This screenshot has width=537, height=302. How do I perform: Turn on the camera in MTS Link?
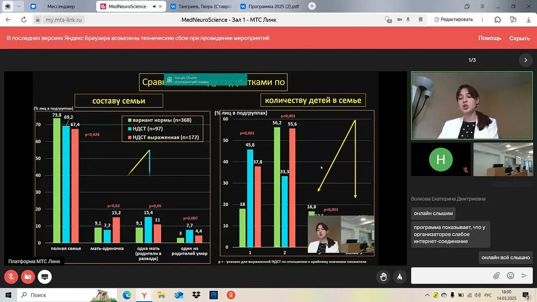pyautogui.click(x=28, y=277)
